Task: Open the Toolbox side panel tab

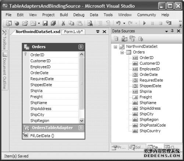Action: coord(4,40)
